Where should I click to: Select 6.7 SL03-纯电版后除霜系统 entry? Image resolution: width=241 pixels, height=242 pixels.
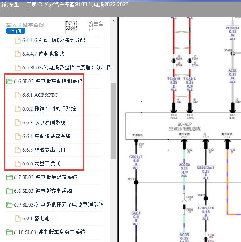pos(45,177)
